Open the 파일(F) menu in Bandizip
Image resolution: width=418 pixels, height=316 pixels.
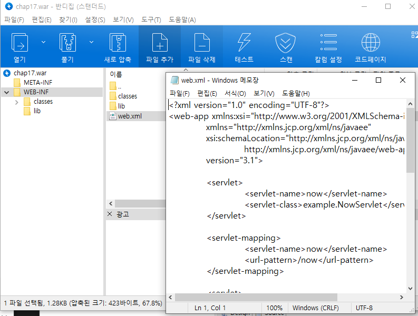(14, 19)
